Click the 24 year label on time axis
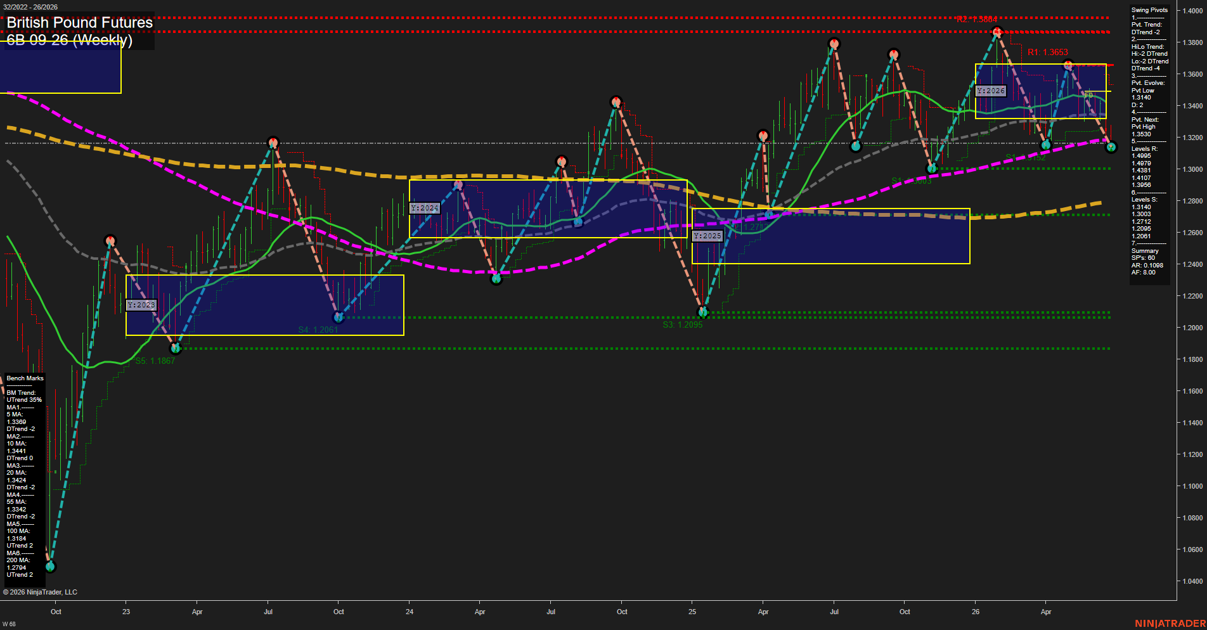The height and width of the screenshot is (630, 1207). pyautogui.click(x=410, y=612)
